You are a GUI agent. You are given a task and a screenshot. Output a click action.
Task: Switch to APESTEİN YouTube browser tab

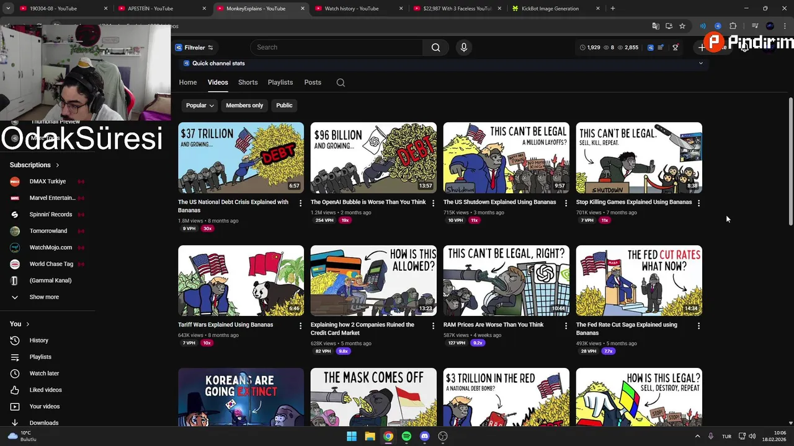click(x=162, y=9)
